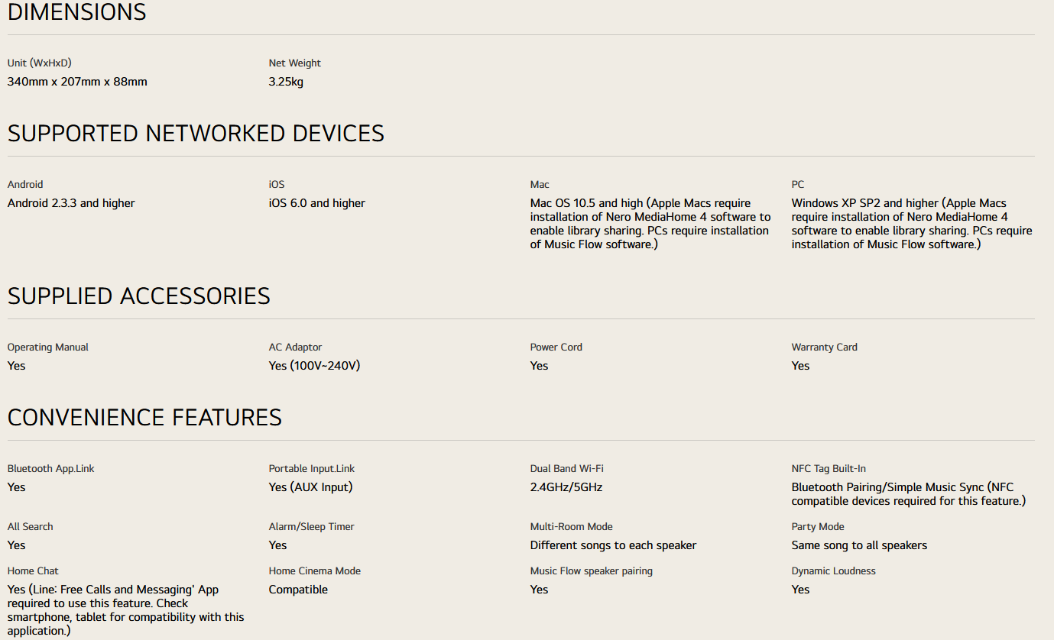Click the Home Cinema Mode Compatible value

298,590
